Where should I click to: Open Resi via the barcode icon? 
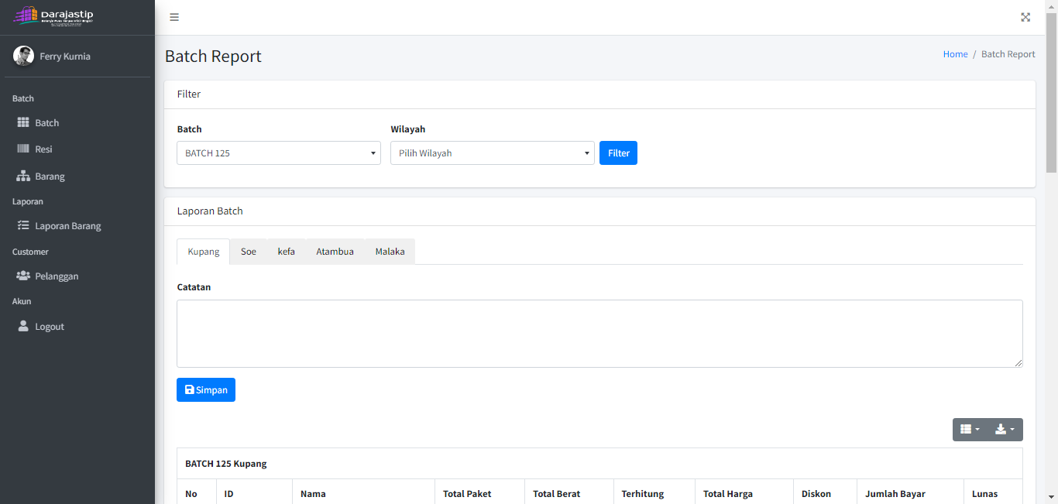(23, 149)
